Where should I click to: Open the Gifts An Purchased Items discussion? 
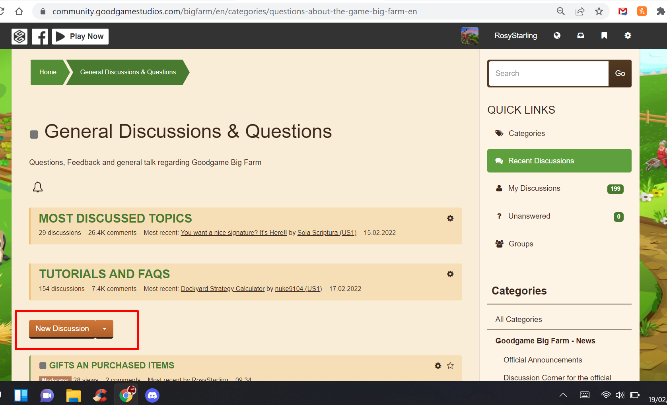(112, 366)
